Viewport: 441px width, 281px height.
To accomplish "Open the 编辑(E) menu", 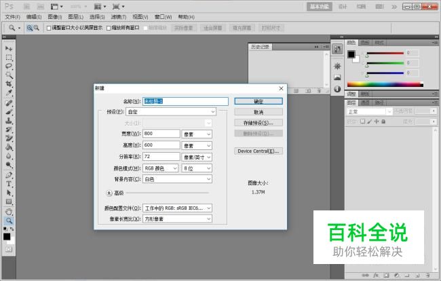I will 34,17.
